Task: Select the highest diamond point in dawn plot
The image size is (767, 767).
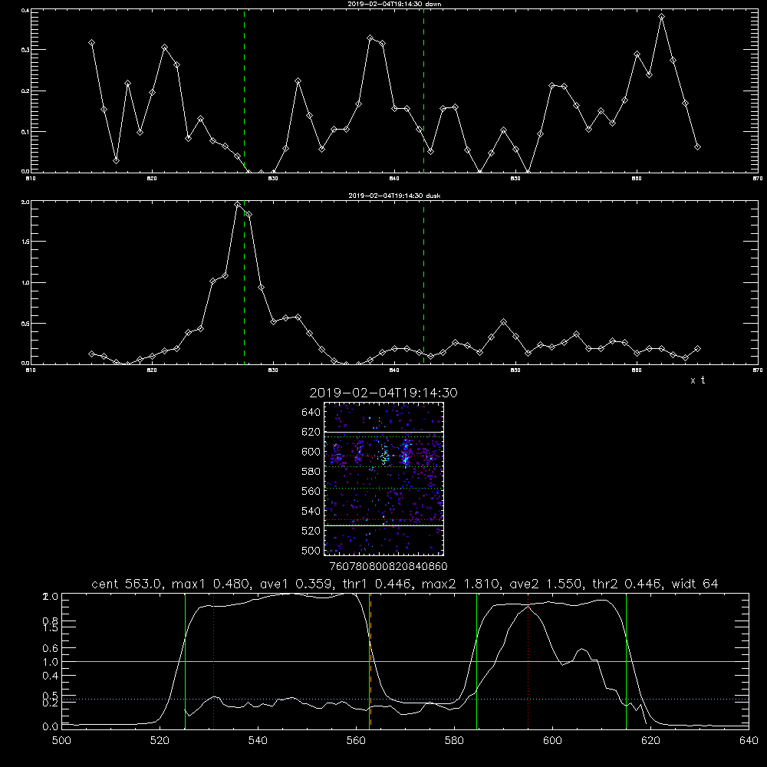Action: (x=661, y=17)
